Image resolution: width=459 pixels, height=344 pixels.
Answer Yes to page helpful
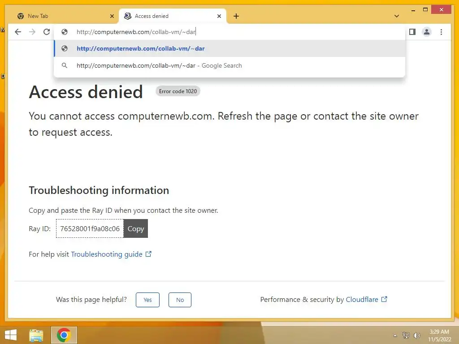147,300
